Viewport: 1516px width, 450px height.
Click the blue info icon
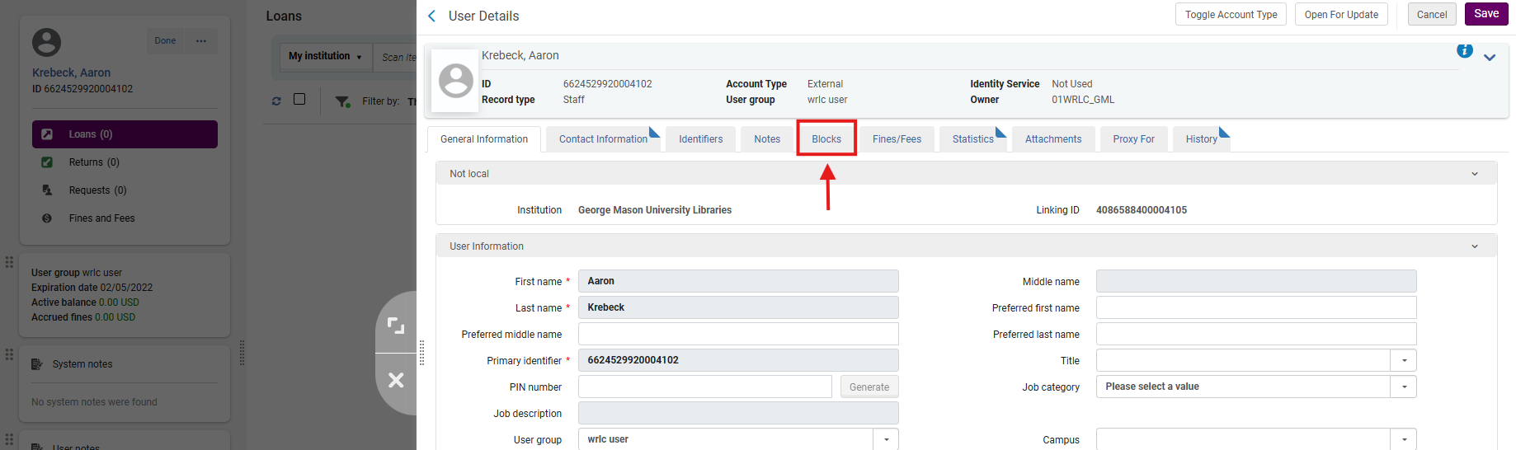[x=1464, y=51]
